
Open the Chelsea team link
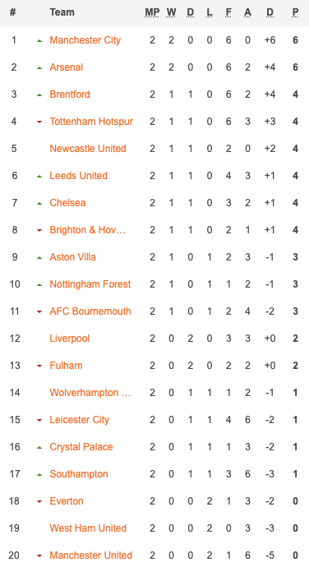[x=67, y=203]
